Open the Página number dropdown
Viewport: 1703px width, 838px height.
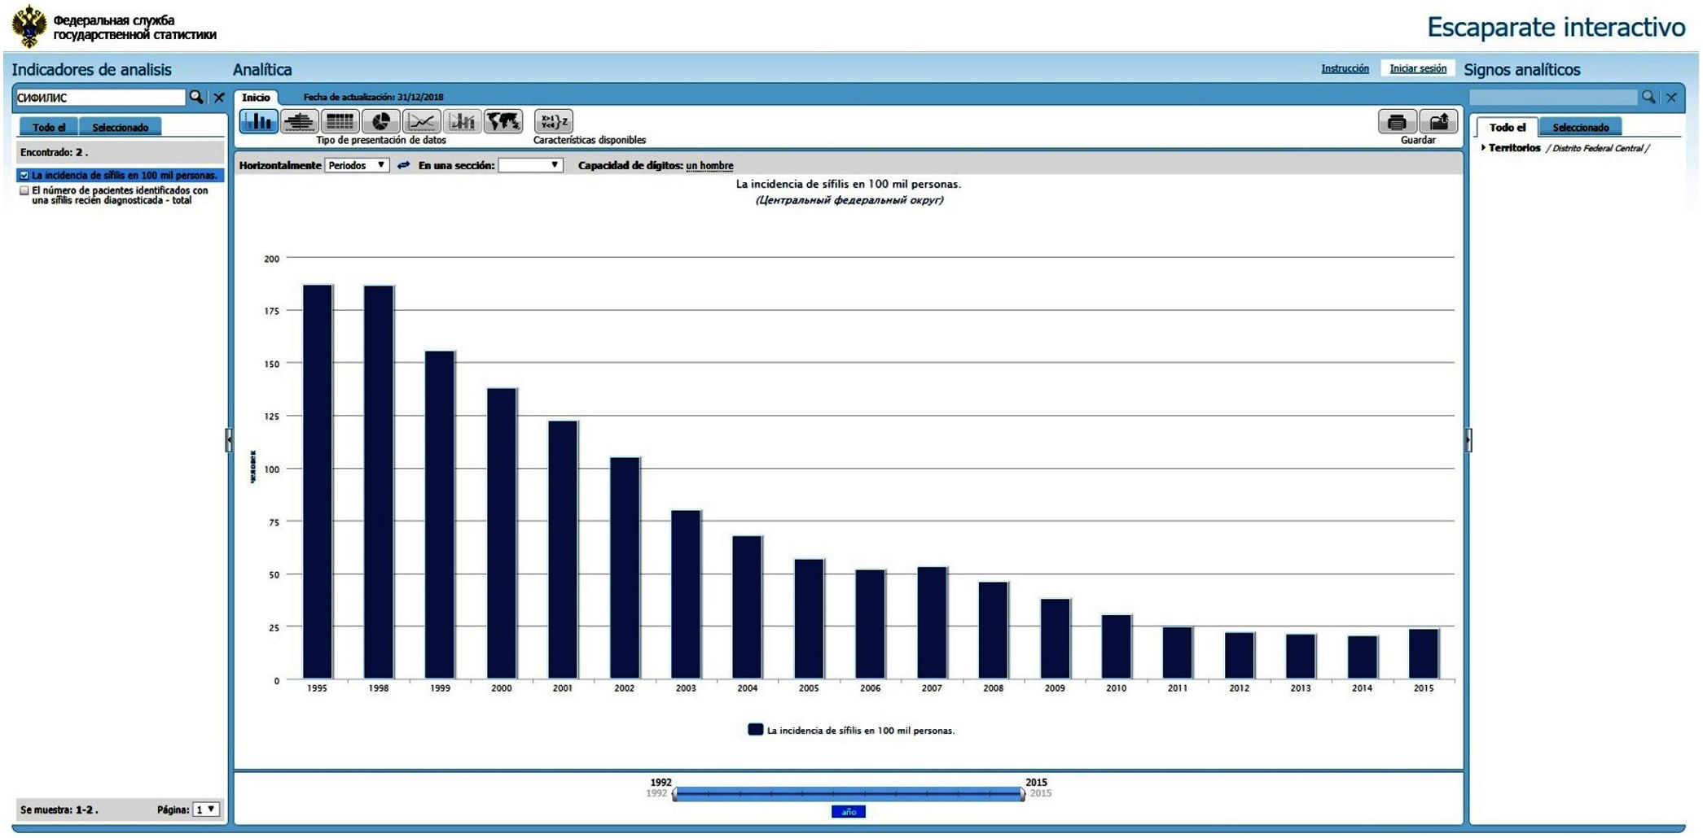pyautogui.click(x=206, y=810)
